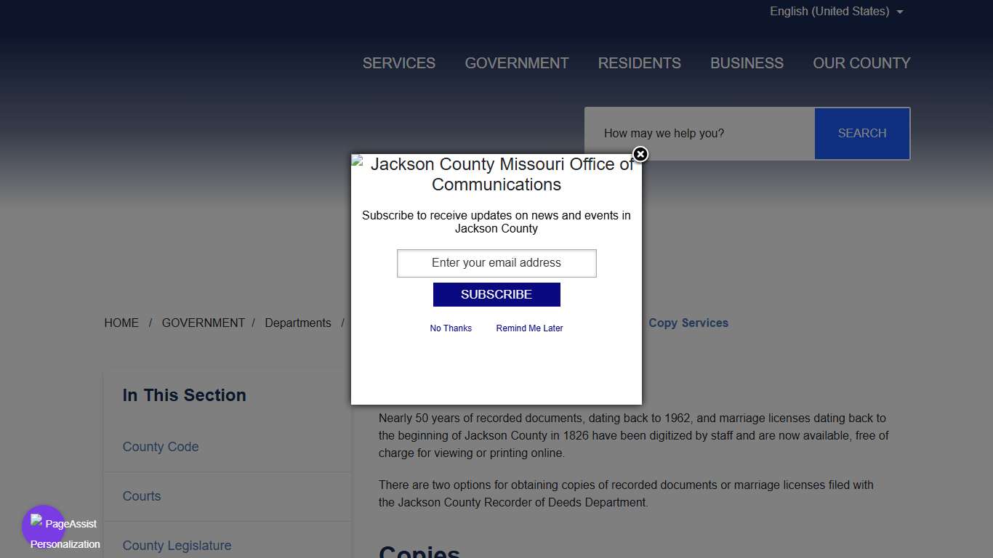This screenshot has height=558, width=993.
Task: Click the 'How may we help you?' search field
Action: coord(699,134)
